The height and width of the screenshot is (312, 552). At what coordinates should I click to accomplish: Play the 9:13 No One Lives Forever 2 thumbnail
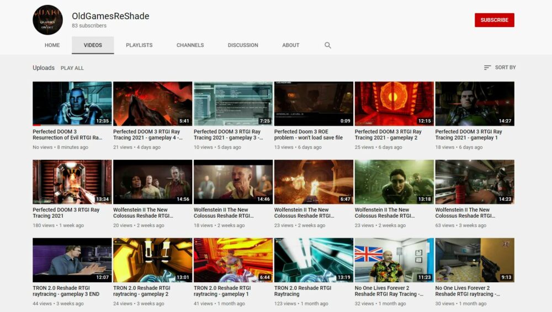tap(475, 260)
